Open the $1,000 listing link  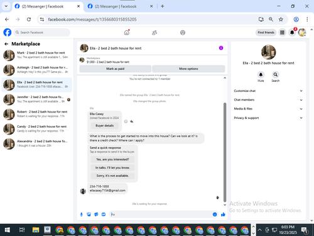click(x=108, y=62)
